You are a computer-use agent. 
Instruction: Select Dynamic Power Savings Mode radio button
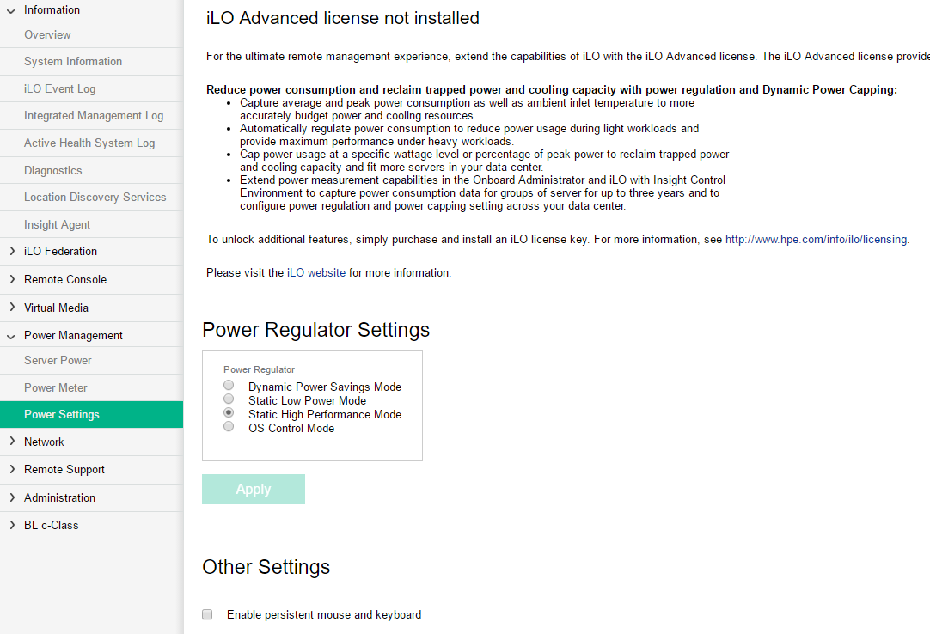(x=229, y=386)
